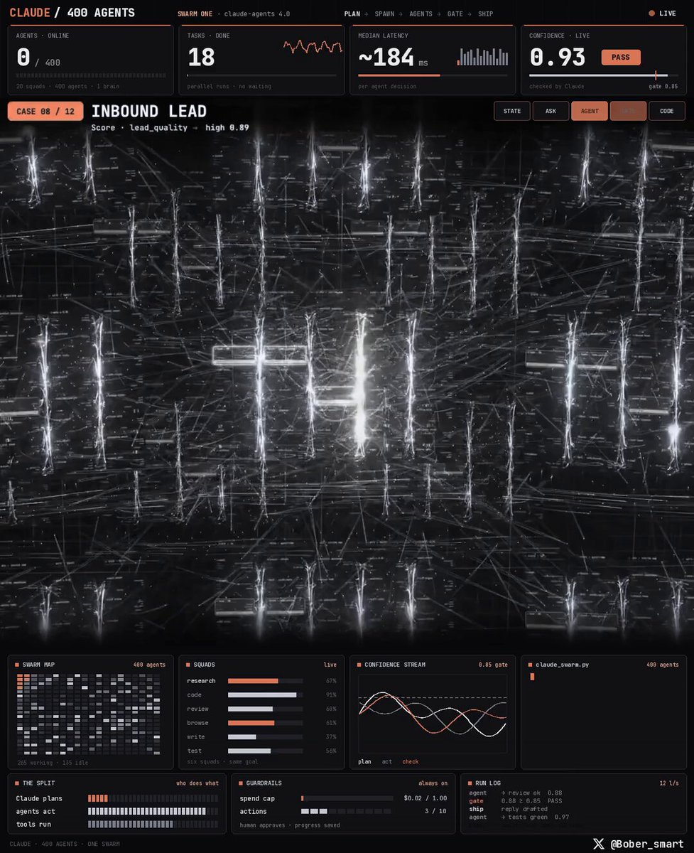Click the ASK button

[x=551, y=111]
